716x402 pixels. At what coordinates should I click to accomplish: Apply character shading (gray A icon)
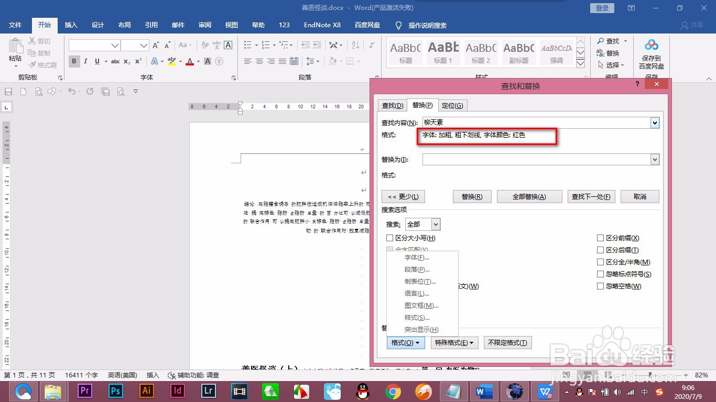point(208,61)
